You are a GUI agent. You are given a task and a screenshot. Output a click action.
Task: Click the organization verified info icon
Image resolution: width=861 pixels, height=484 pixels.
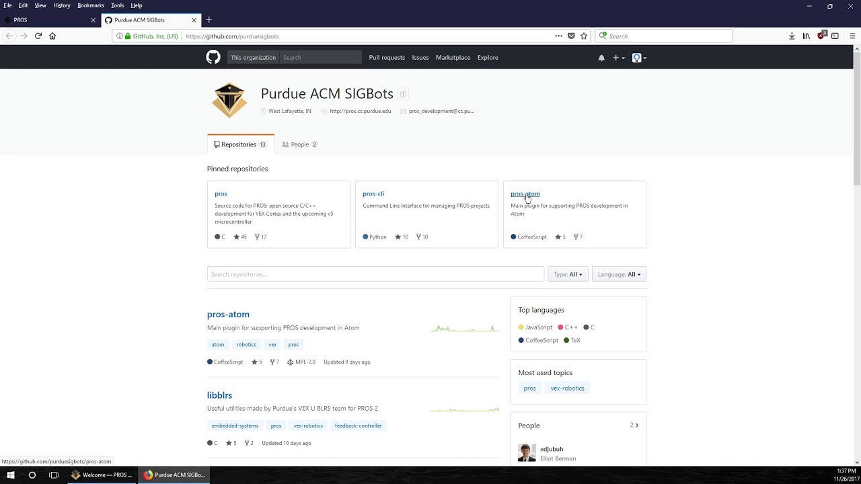point(403,94)
